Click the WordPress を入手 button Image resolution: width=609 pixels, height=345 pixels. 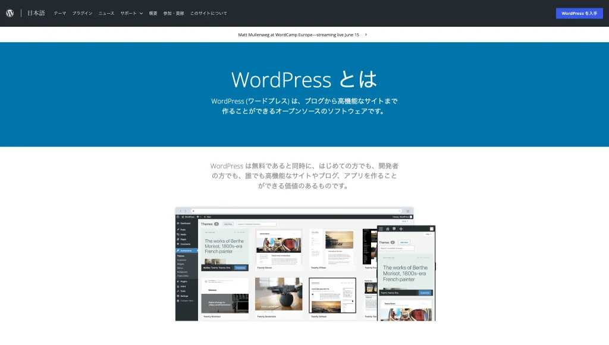click(x=579, y=13)
